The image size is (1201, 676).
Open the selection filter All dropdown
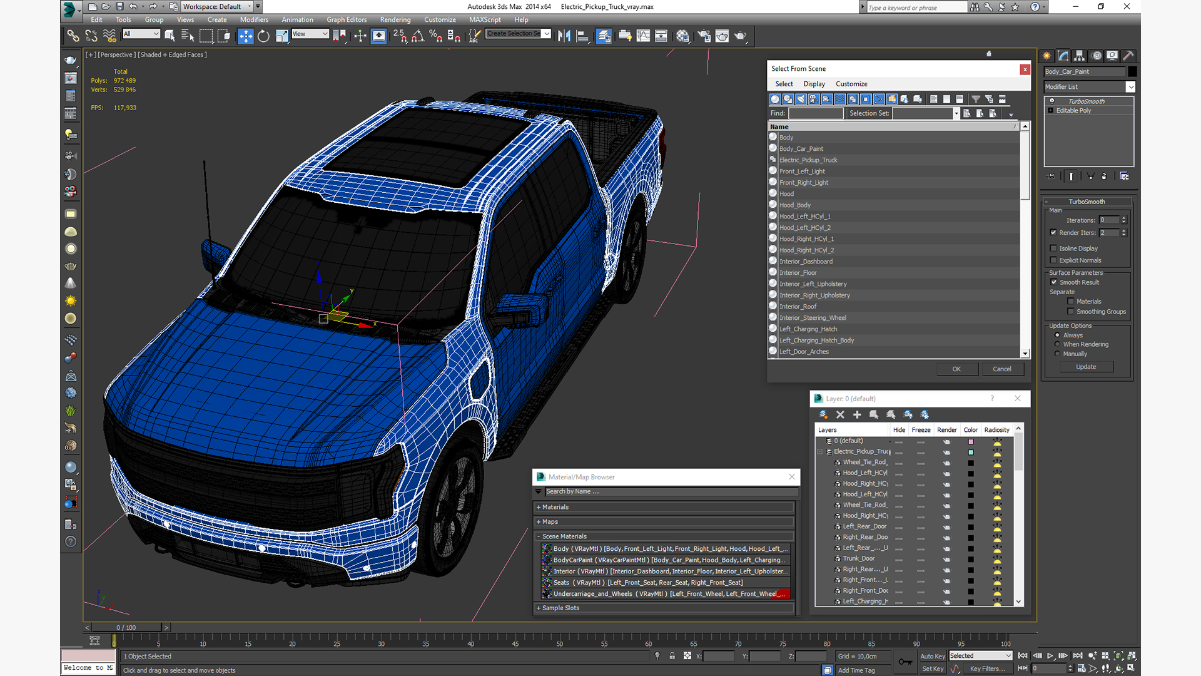(x=141, y=34)
